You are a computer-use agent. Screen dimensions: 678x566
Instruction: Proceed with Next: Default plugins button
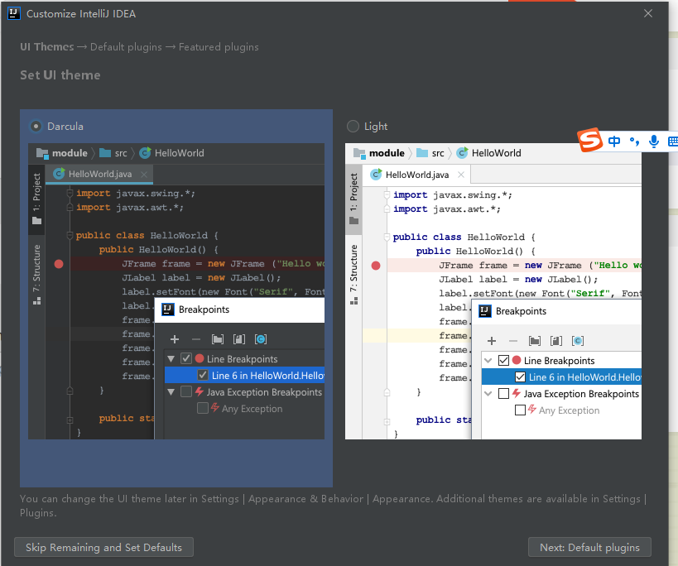click(x=589, y=548)
